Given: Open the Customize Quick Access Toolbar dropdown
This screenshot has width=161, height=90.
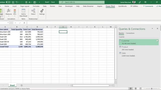Looking at the screenshot, I should click(x=39, y=2).
